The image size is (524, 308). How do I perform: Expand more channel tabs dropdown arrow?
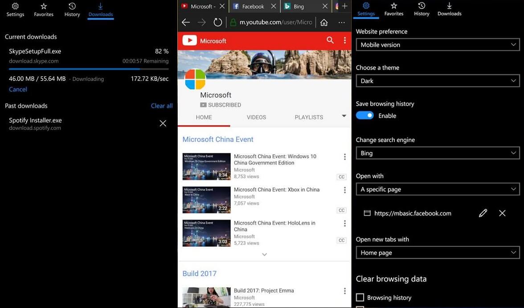click(344, 116)
